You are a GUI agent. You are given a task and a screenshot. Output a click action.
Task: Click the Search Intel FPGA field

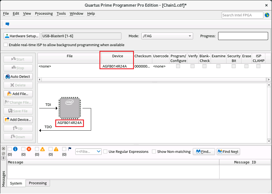242,15
